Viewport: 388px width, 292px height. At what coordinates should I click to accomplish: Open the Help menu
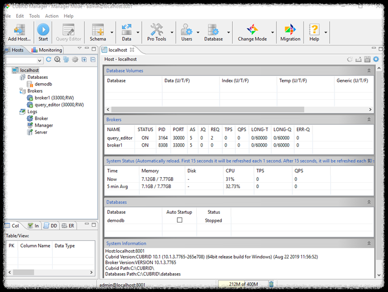(68, 16)
